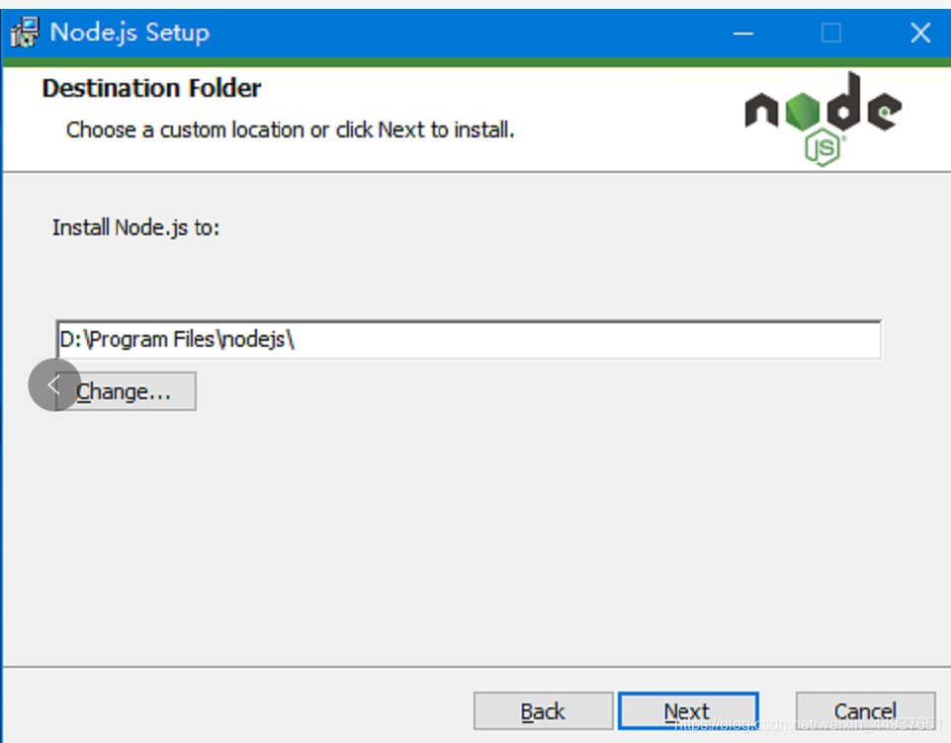This screenshot has height=743, width=951.
Task: Click the installation path input field
Action: [x=469, y=340]
